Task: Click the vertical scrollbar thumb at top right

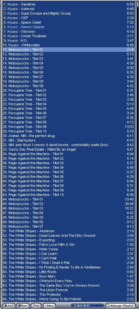Action: [x=138, y=4]
